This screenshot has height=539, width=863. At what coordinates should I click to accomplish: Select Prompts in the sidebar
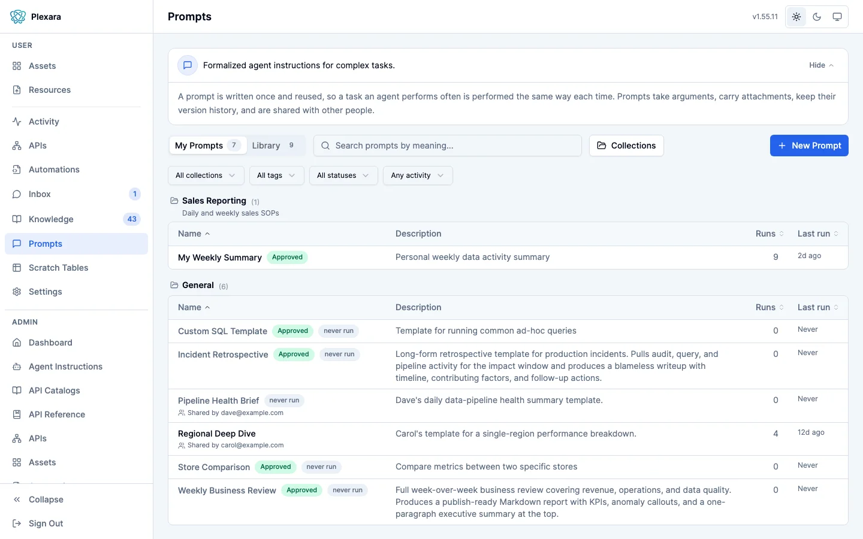(x=76, y=244)
